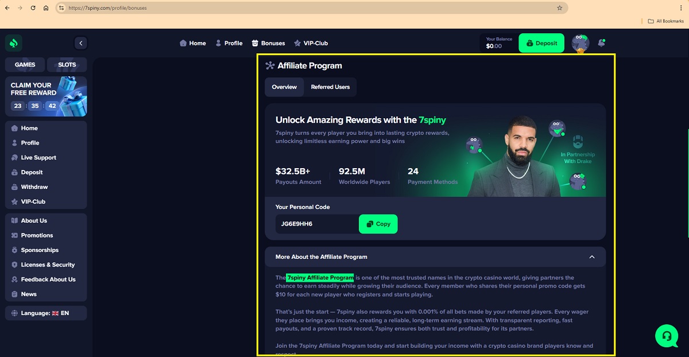Bookmark this page with star icon
Viewport: 689px width, 357px height.
[x=560, y=8]
